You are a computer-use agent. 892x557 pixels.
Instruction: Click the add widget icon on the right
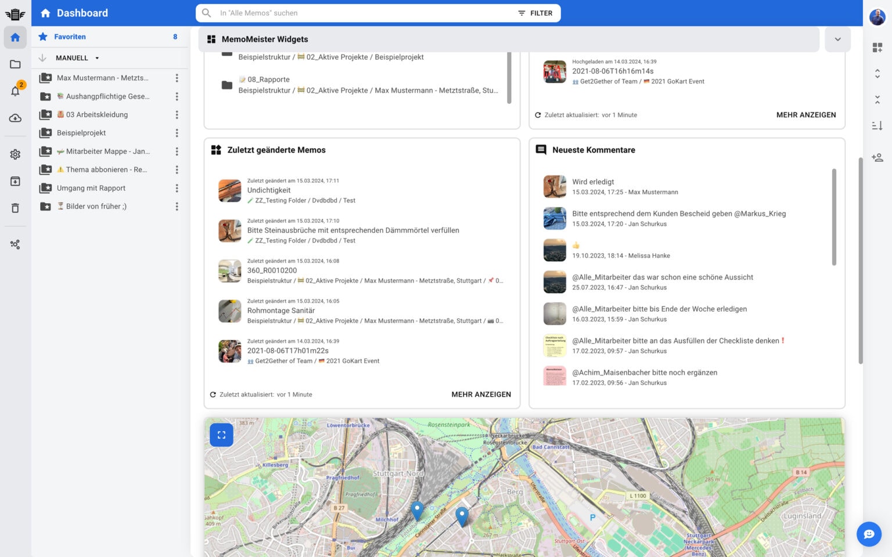point(877,47)
